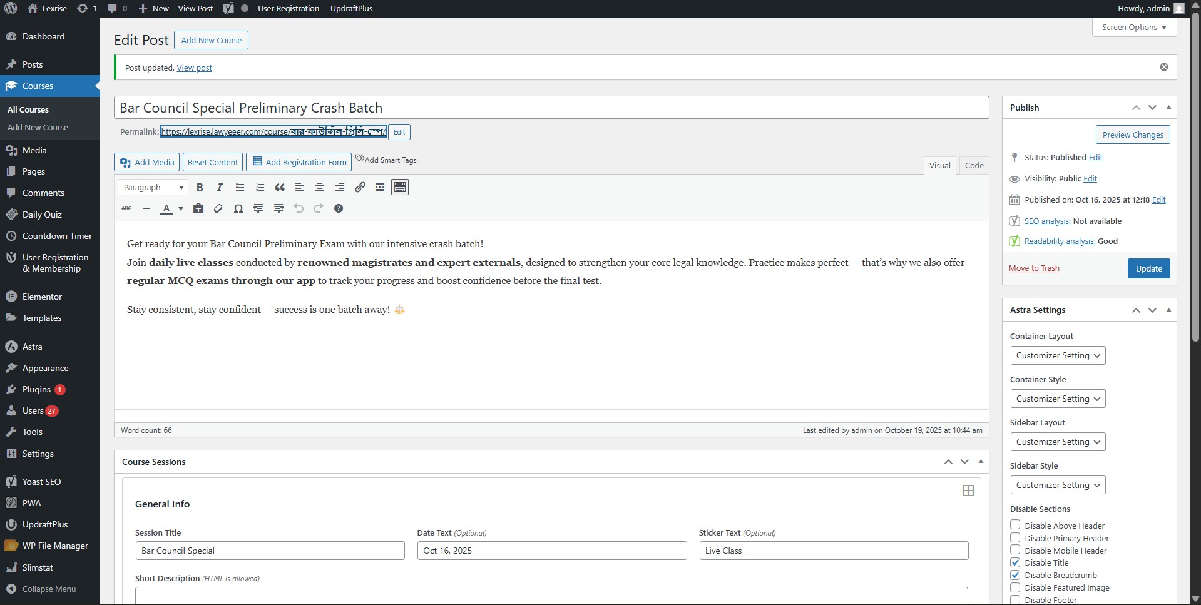1201x605 pixels.
Task: Insert a blockquote in the editor
Action: coord(280,187)
